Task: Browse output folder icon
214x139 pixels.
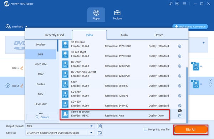Action: point(100,133)
